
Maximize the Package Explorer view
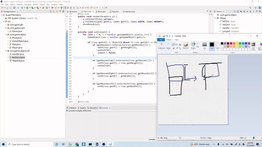63,11
